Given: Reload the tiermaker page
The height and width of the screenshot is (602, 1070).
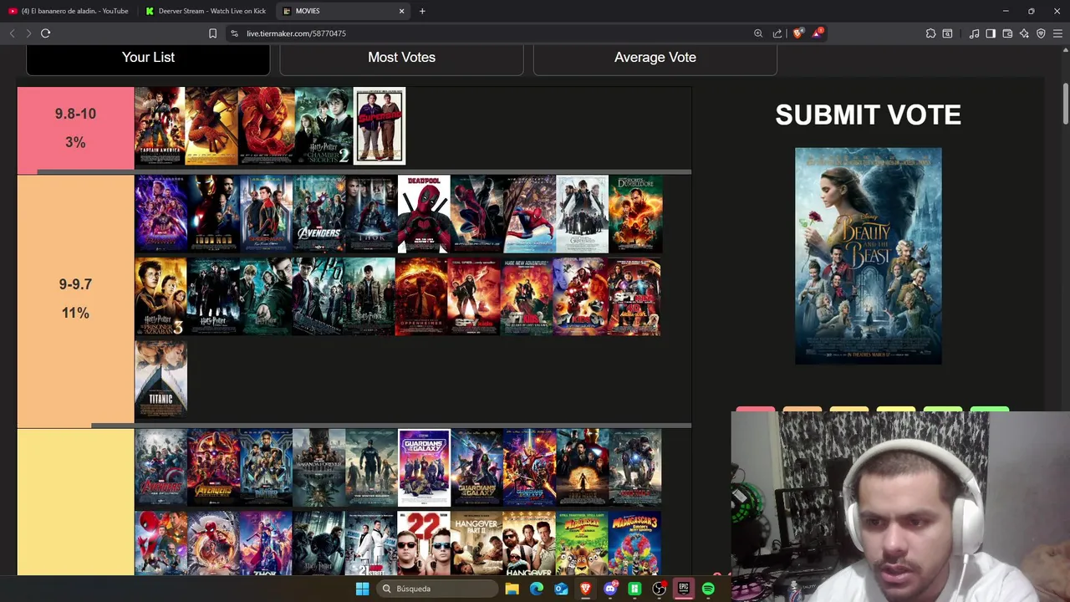Looking at the screenshot, I should [46, 33].
